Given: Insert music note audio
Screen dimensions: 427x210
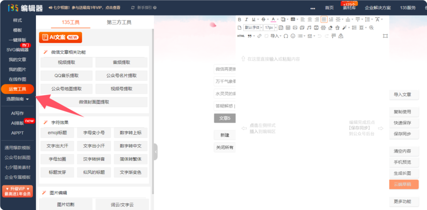Looking at the screenshot, I should (309, 28).
